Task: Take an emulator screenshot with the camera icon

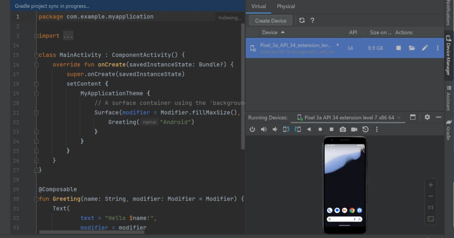Action: 343,130
